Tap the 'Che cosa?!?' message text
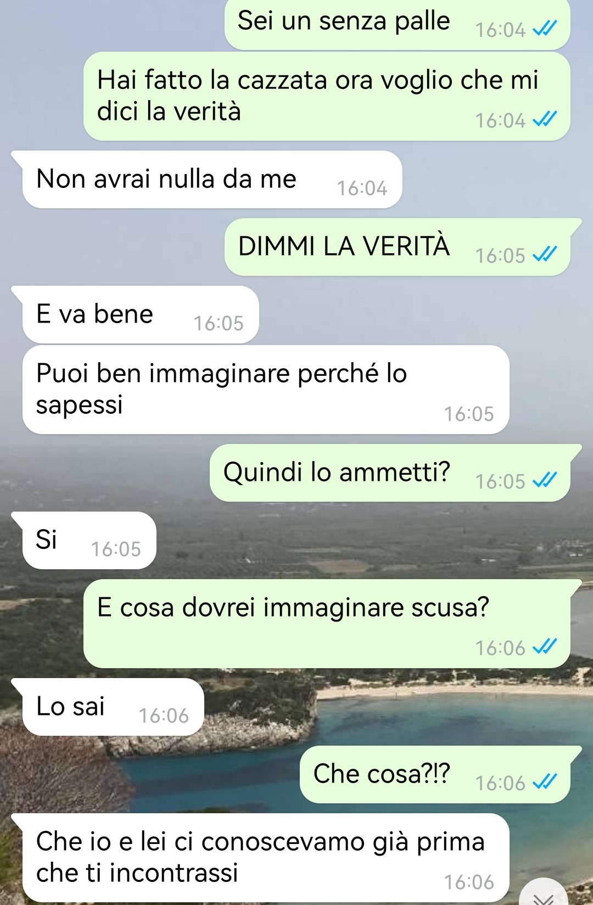 click(x=382, y=774)
